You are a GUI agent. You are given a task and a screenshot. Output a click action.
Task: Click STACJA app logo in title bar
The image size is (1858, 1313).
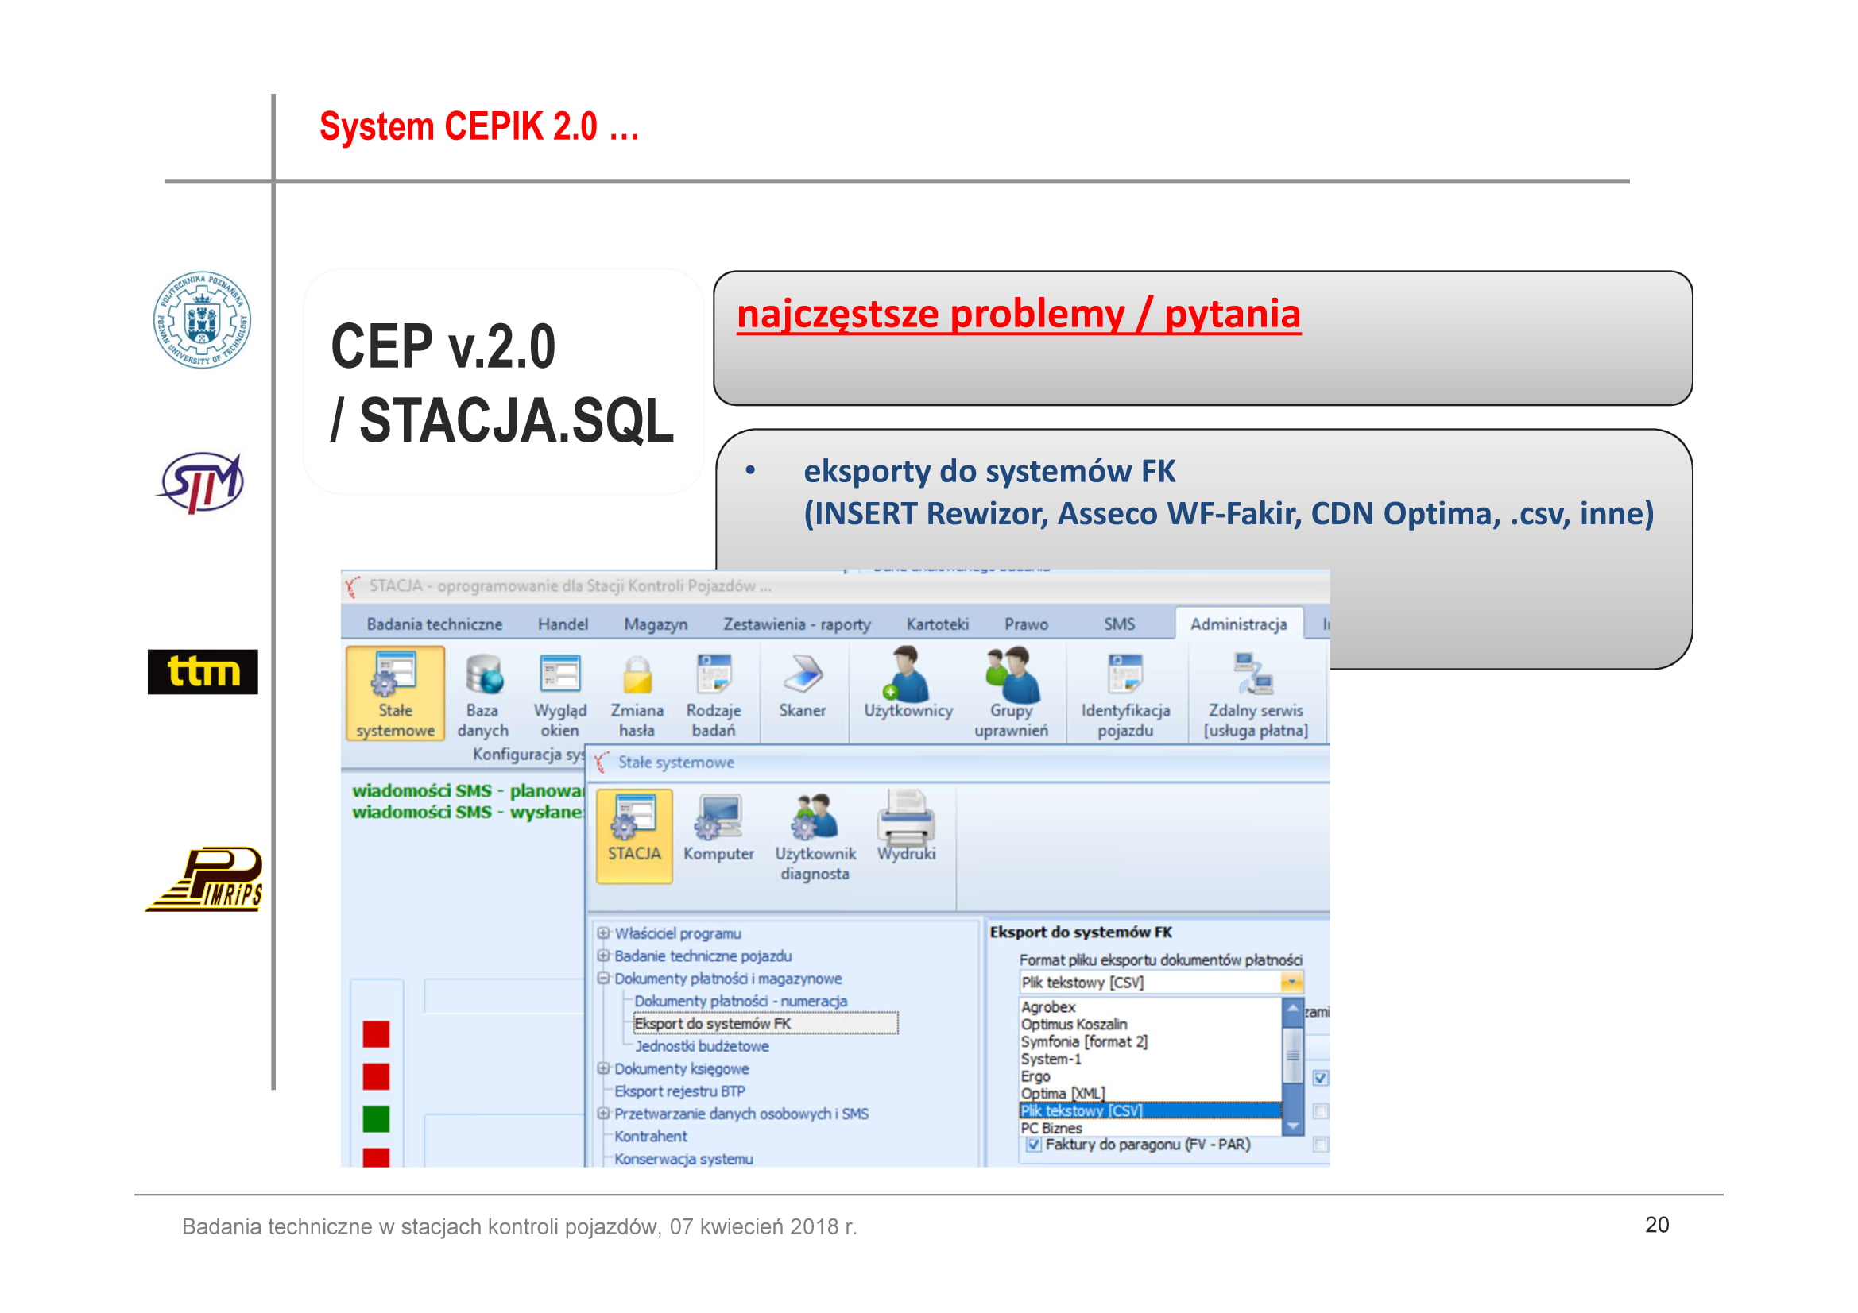(353, 586)
